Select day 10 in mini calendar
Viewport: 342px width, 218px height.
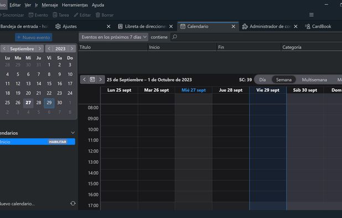70,74
